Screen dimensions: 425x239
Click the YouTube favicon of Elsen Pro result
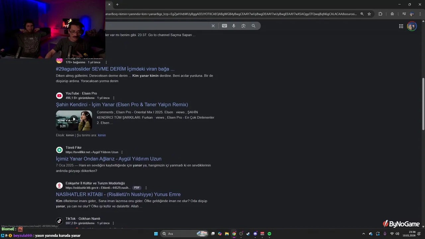tap(59, 96)
